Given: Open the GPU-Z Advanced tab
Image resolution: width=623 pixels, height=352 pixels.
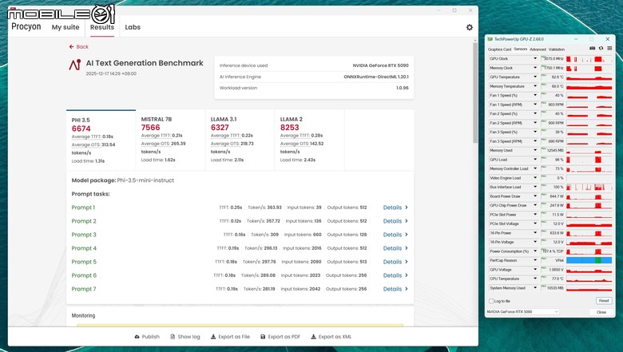Looking at the screenshot, I should (538, 49).
